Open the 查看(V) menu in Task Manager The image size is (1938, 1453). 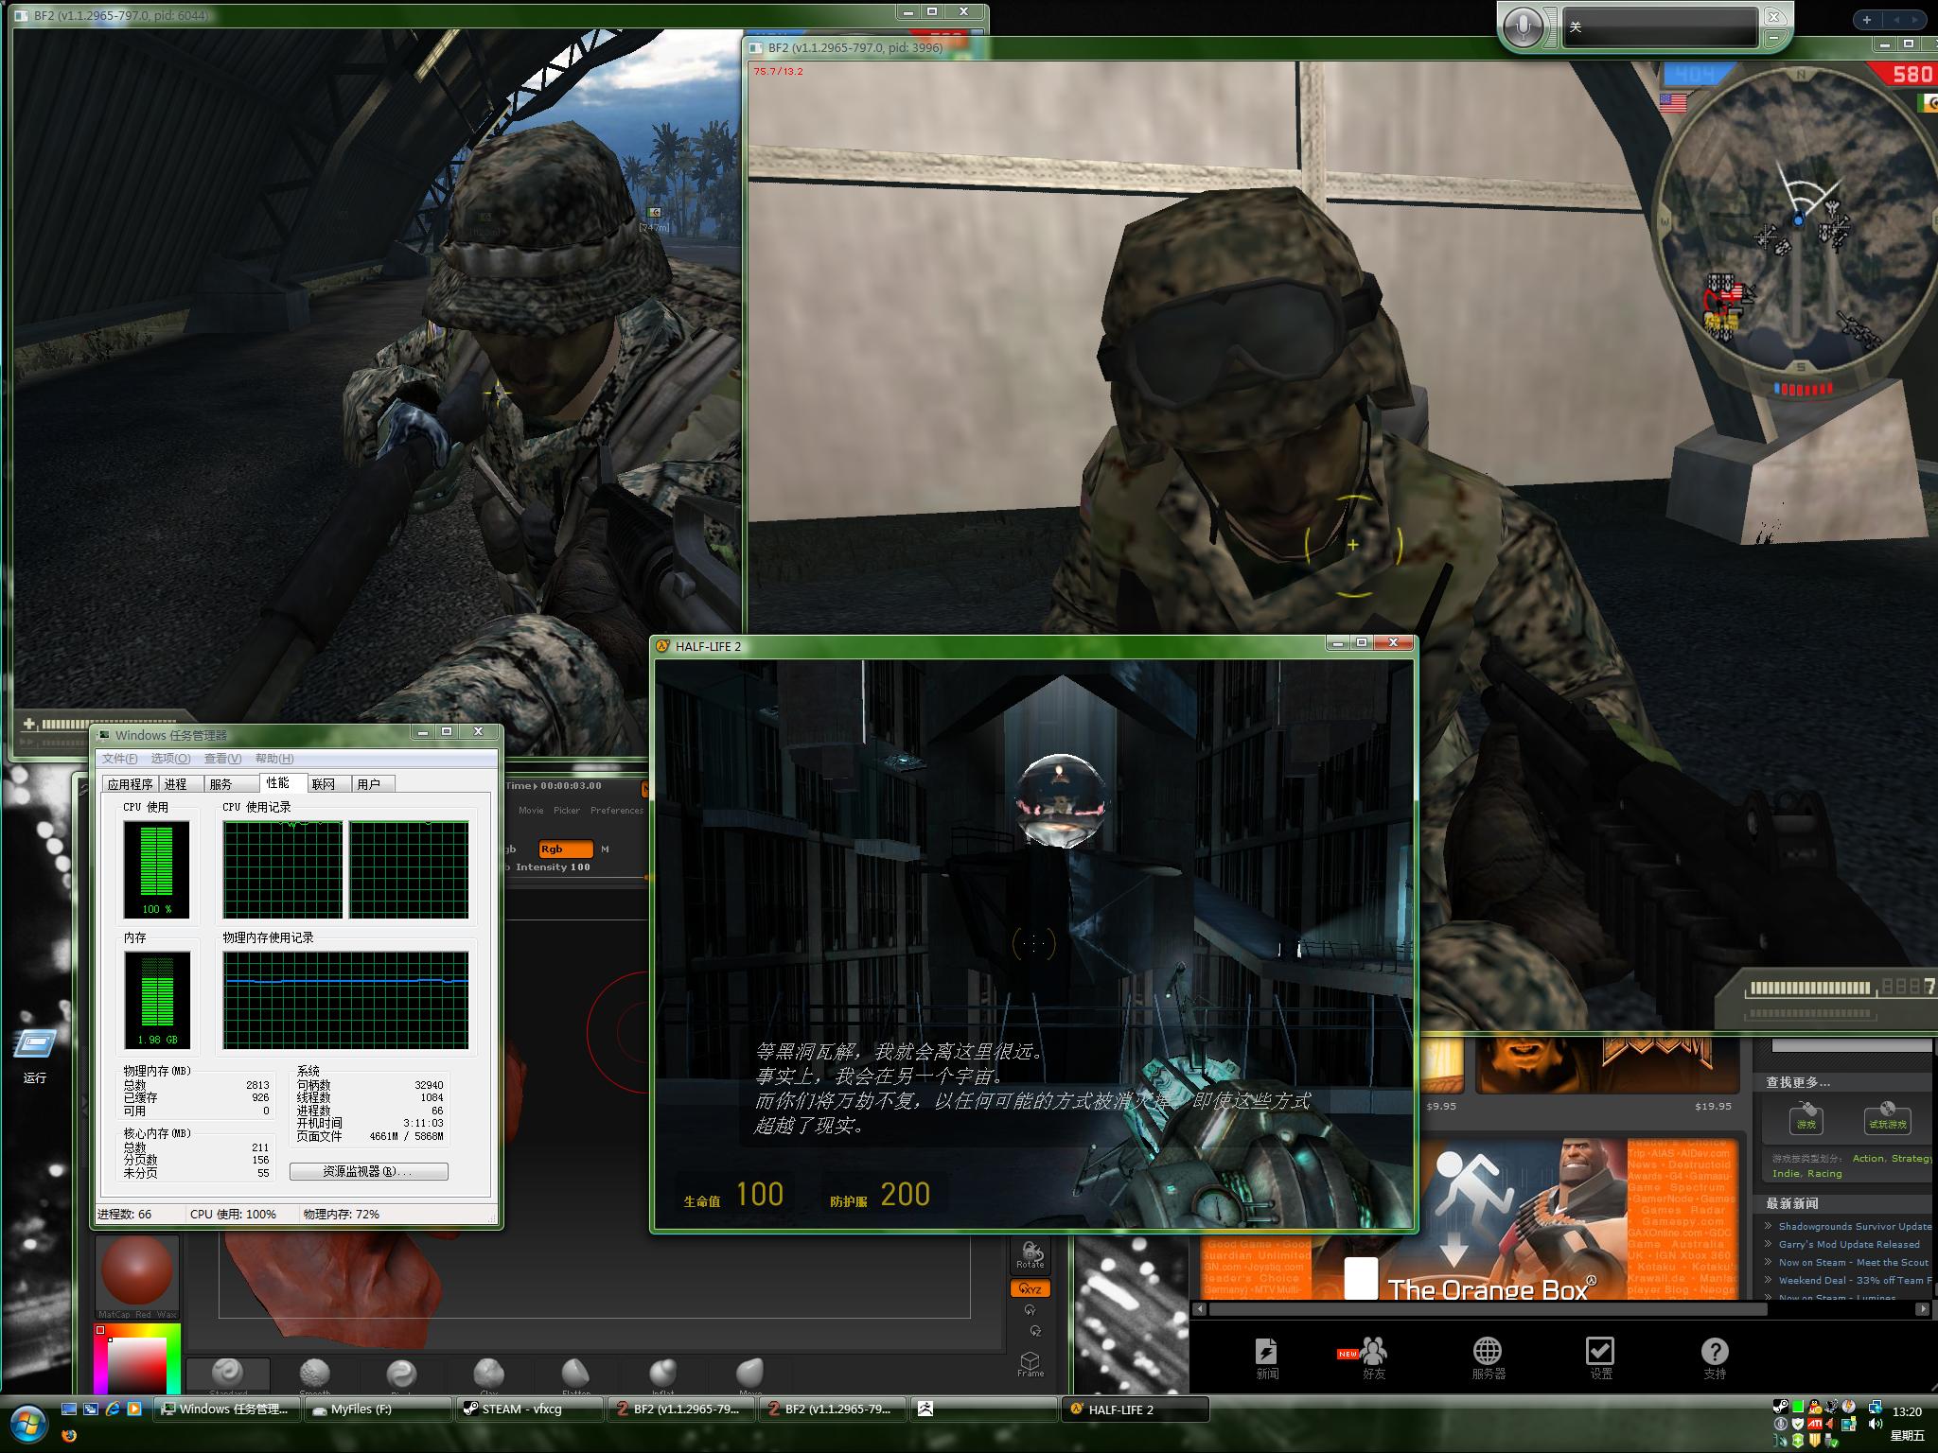[x=222, y=758]
